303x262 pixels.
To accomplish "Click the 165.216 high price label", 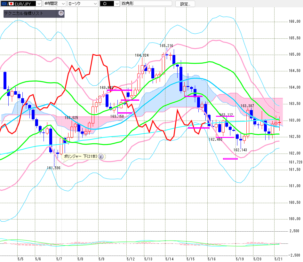I will point(166,46).
